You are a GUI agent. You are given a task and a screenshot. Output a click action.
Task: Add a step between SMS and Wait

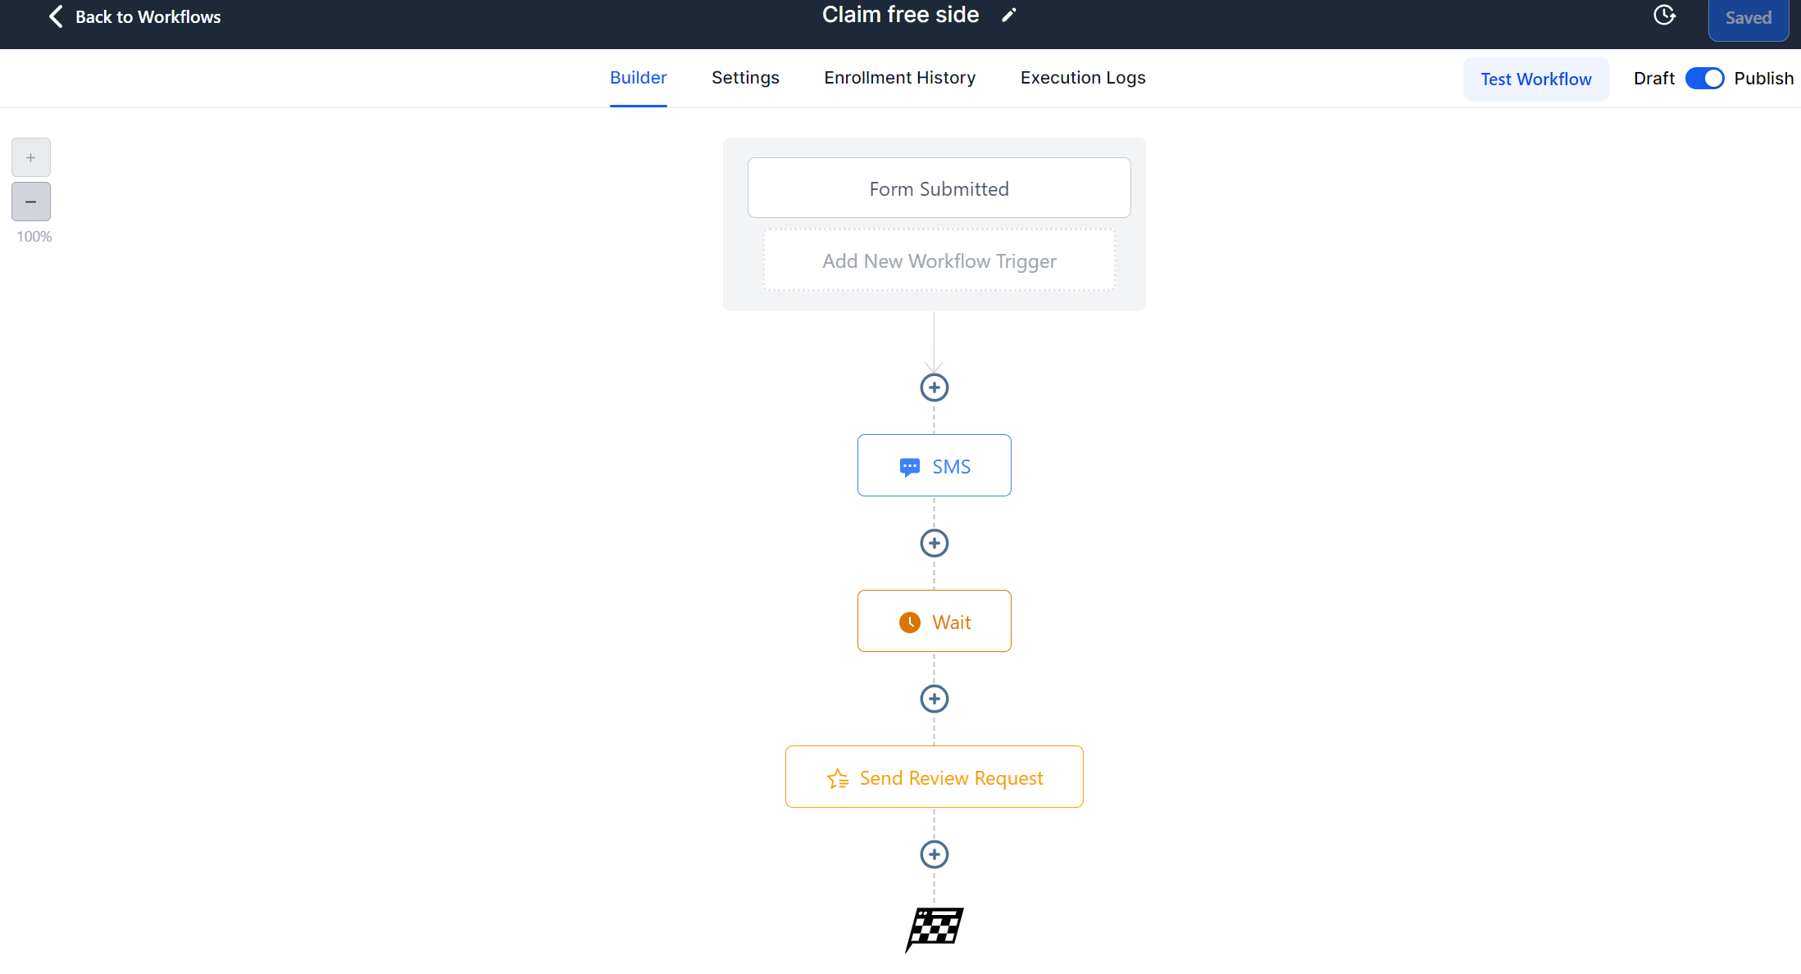[935, 543]
